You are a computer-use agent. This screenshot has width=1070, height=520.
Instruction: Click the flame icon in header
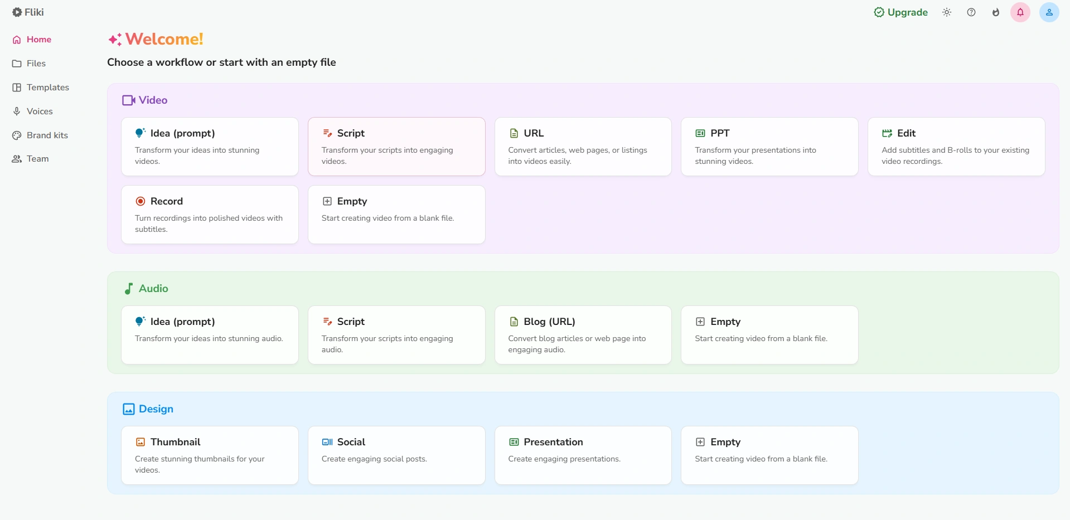[x=996, y=12]
